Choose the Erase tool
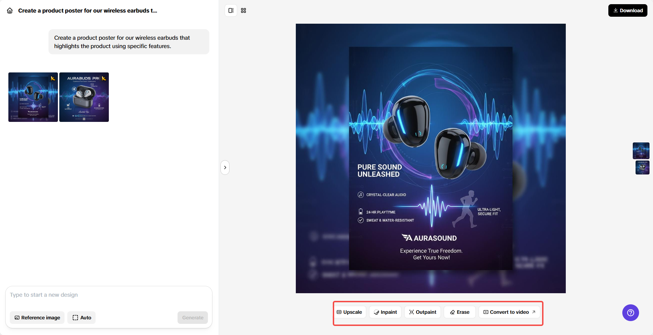Screen dimensions: 653x335 (x=459, y=312)
